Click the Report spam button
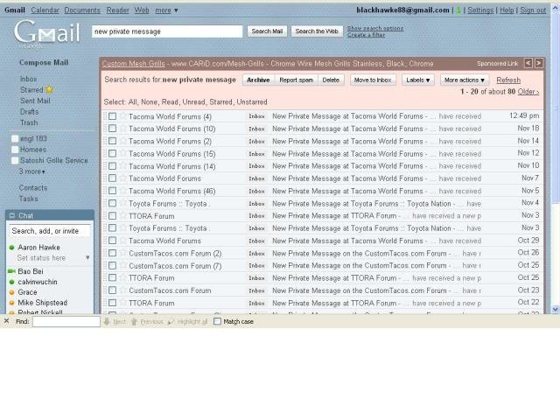The width and height of the screenshot is (560, 420). tap(296, 80)
